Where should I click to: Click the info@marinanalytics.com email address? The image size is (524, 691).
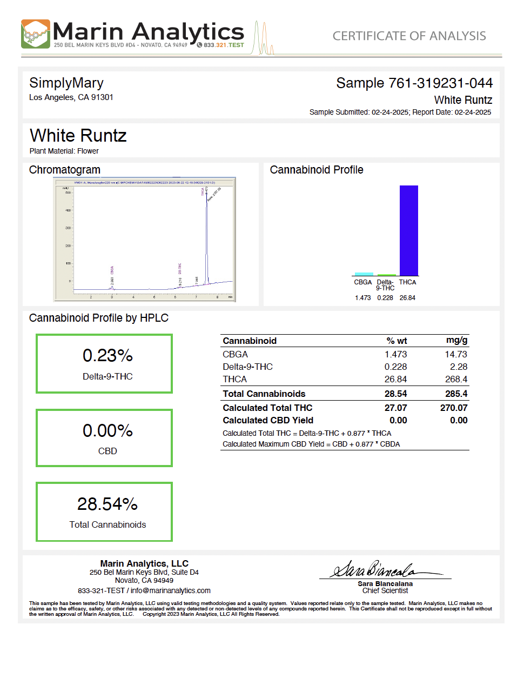coord(171,590)
